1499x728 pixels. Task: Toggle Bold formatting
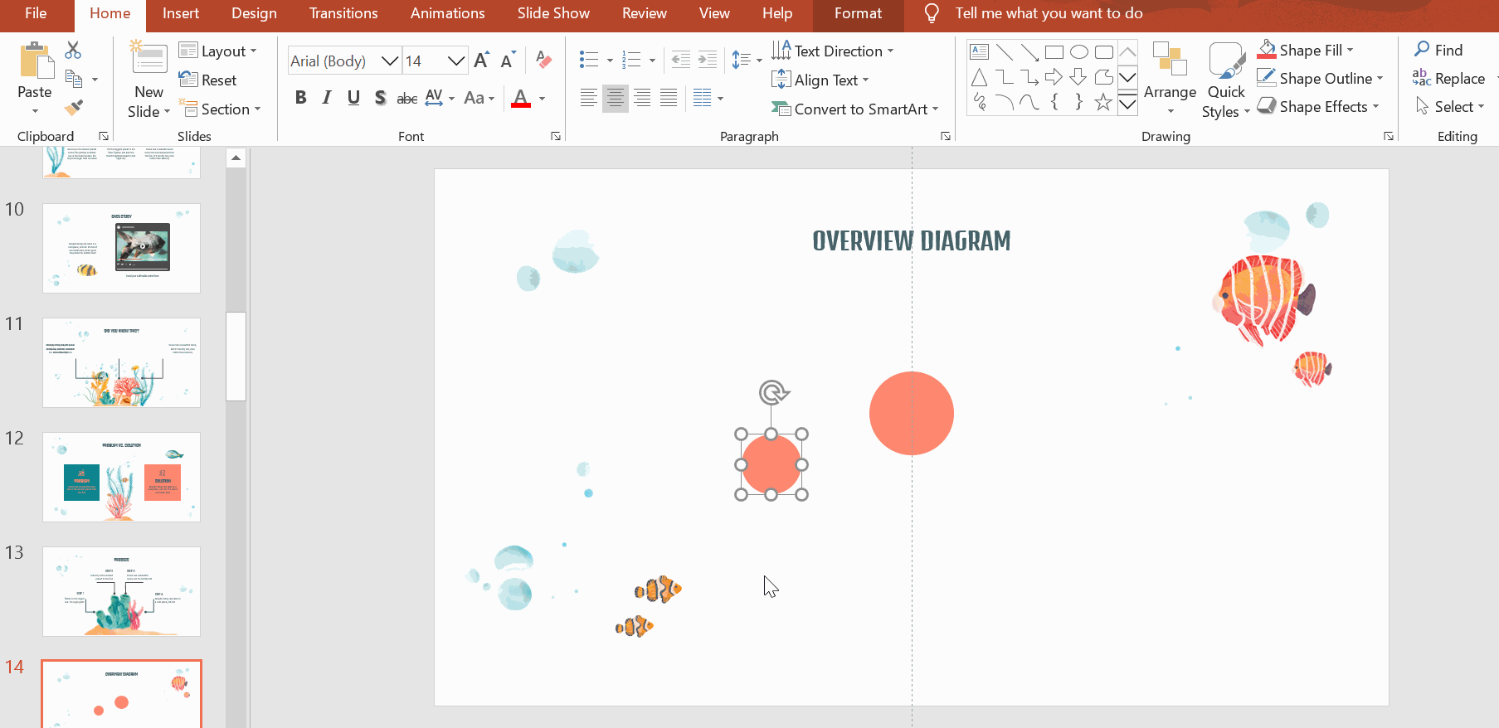coord(300,98)
